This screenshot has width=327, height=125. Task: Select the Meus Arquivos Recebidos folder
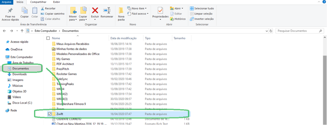(x=73, y=44)
